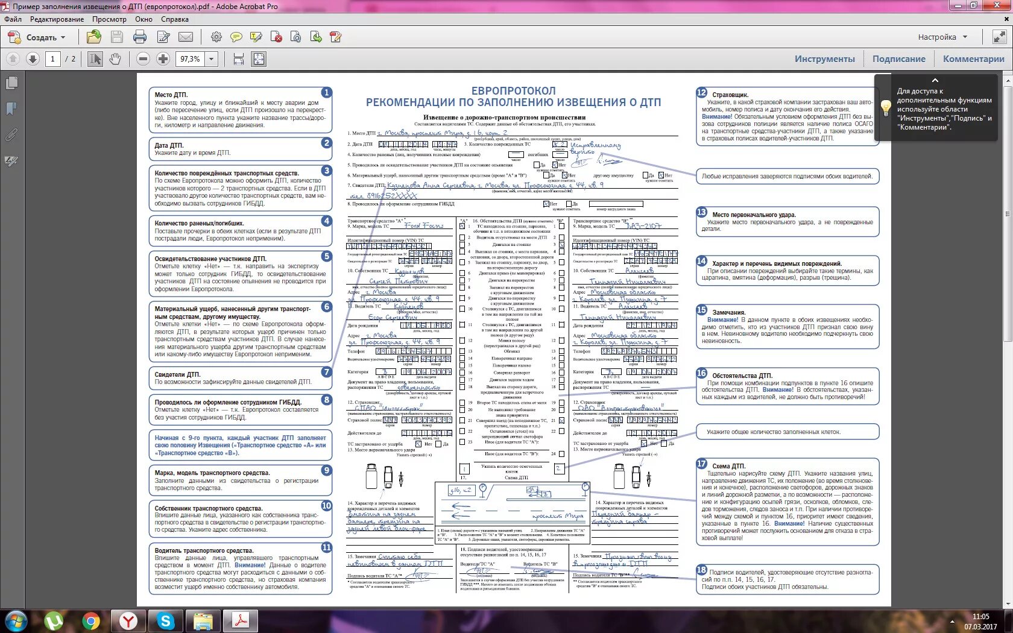Viewport: 1013px width, 633px height.
Task: Open the Комментарии pane
Action: pyautogui.click(x=974, y=59)
